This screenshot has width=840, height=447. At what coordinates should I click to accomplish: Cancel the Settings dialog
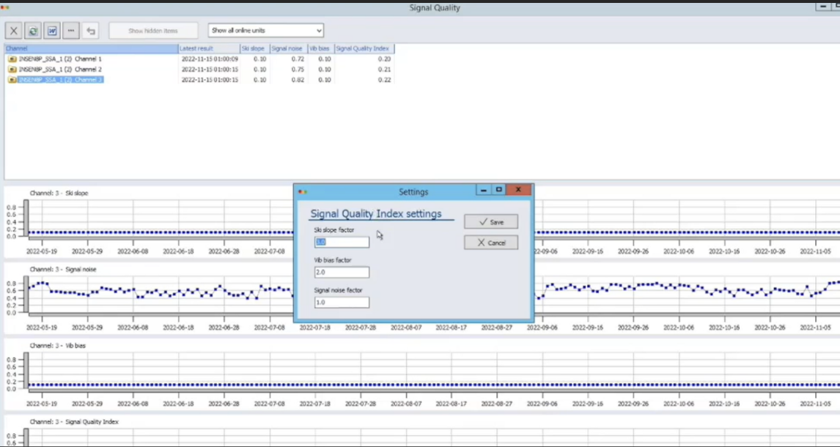490,243
